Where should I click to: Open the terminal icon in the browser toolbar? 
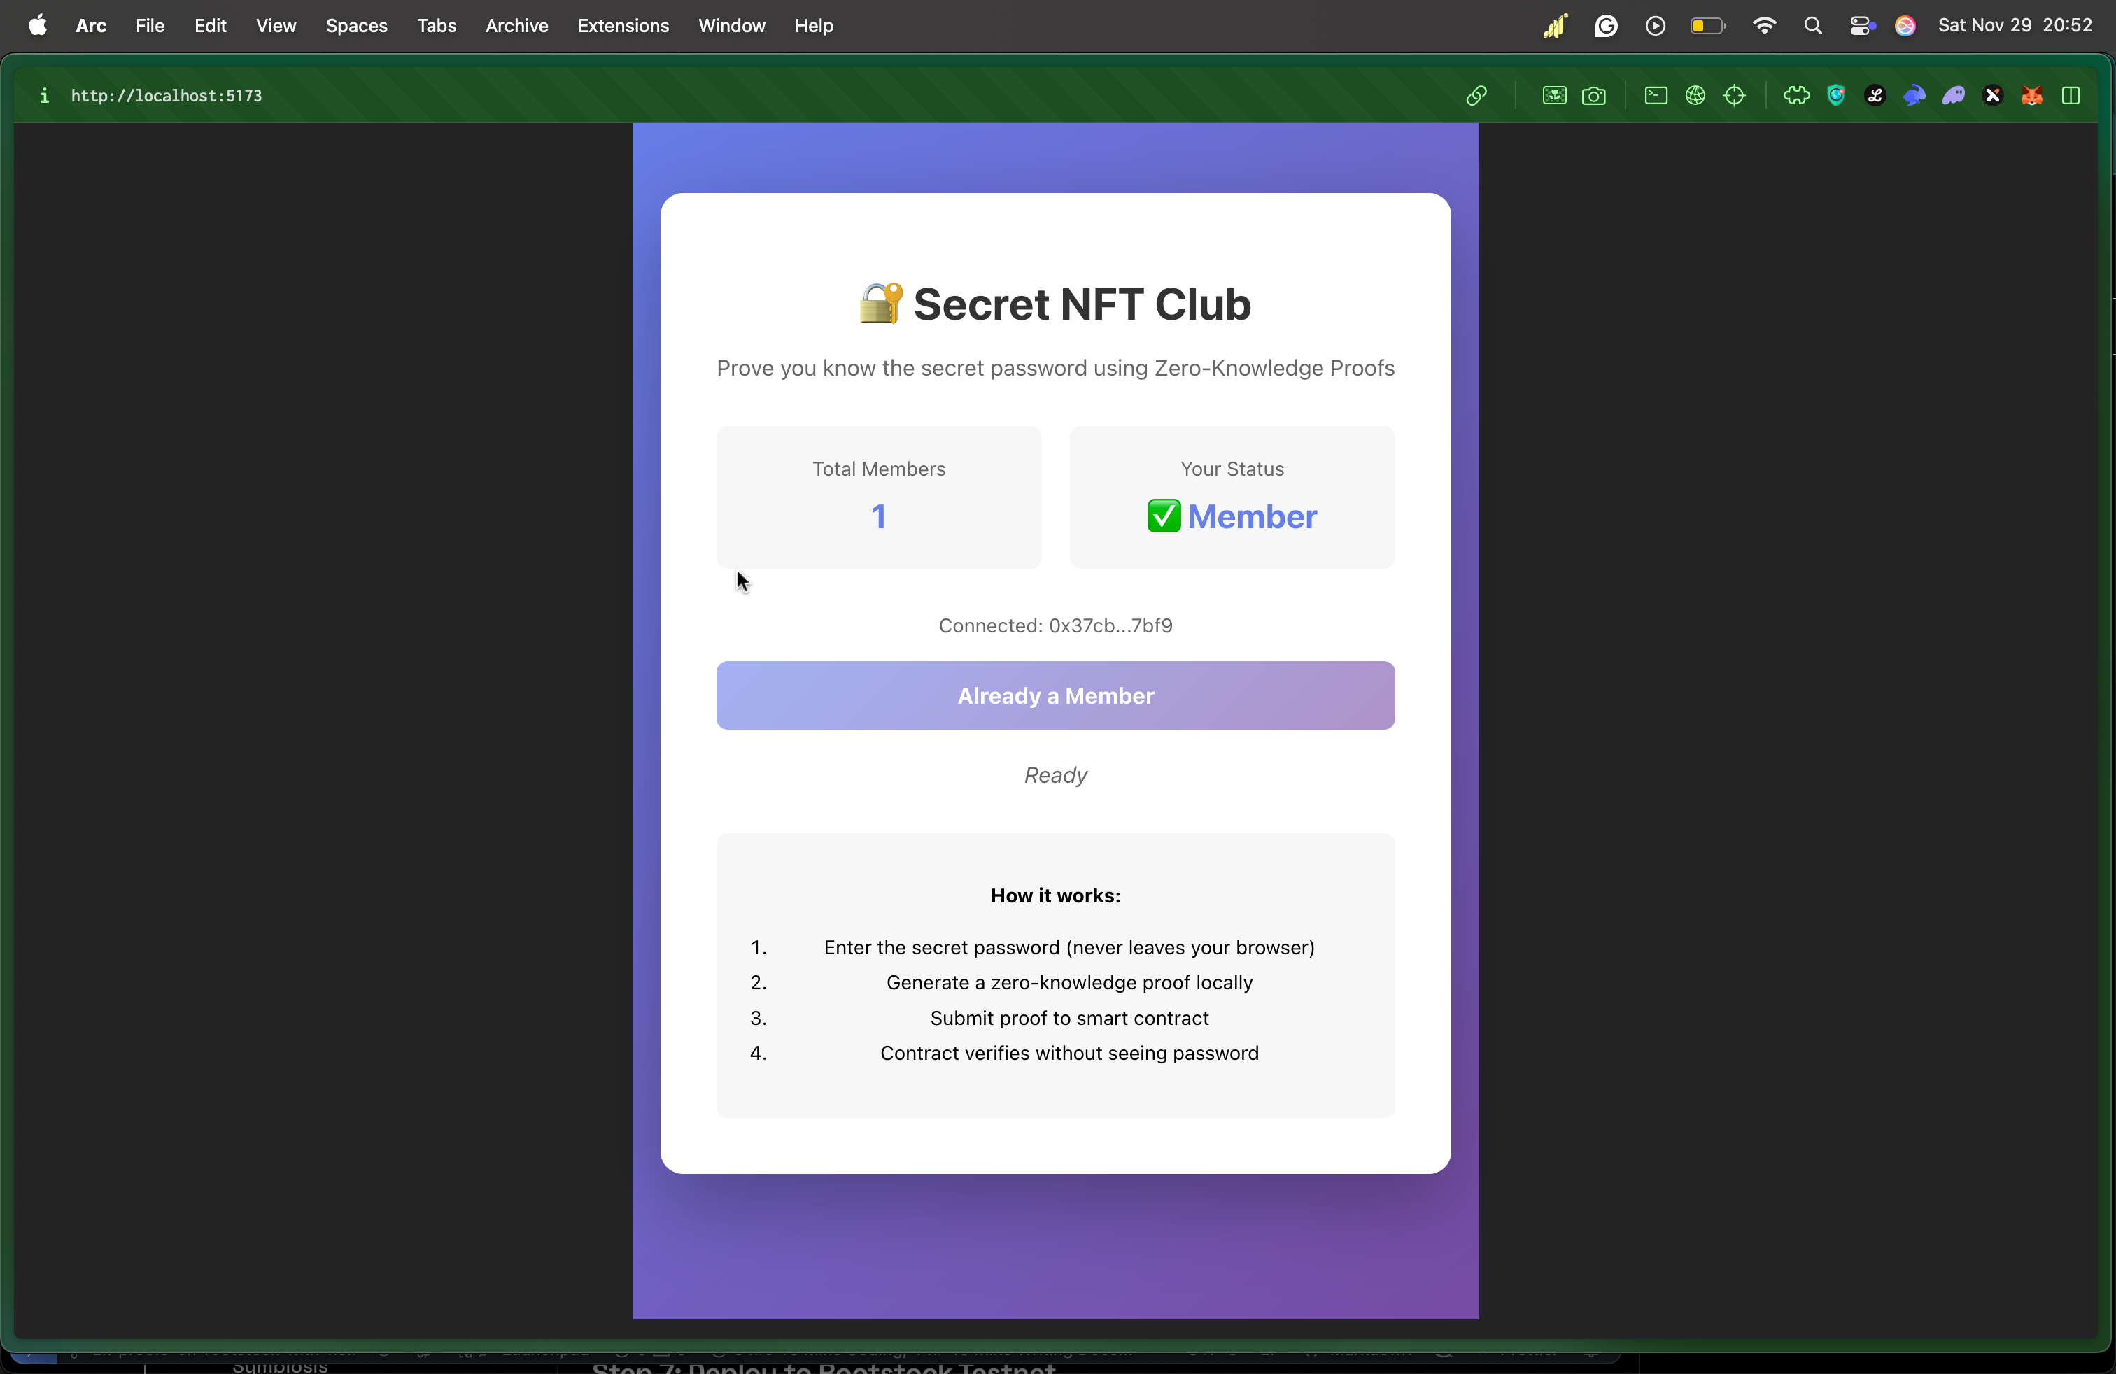tap(1657, 96)
